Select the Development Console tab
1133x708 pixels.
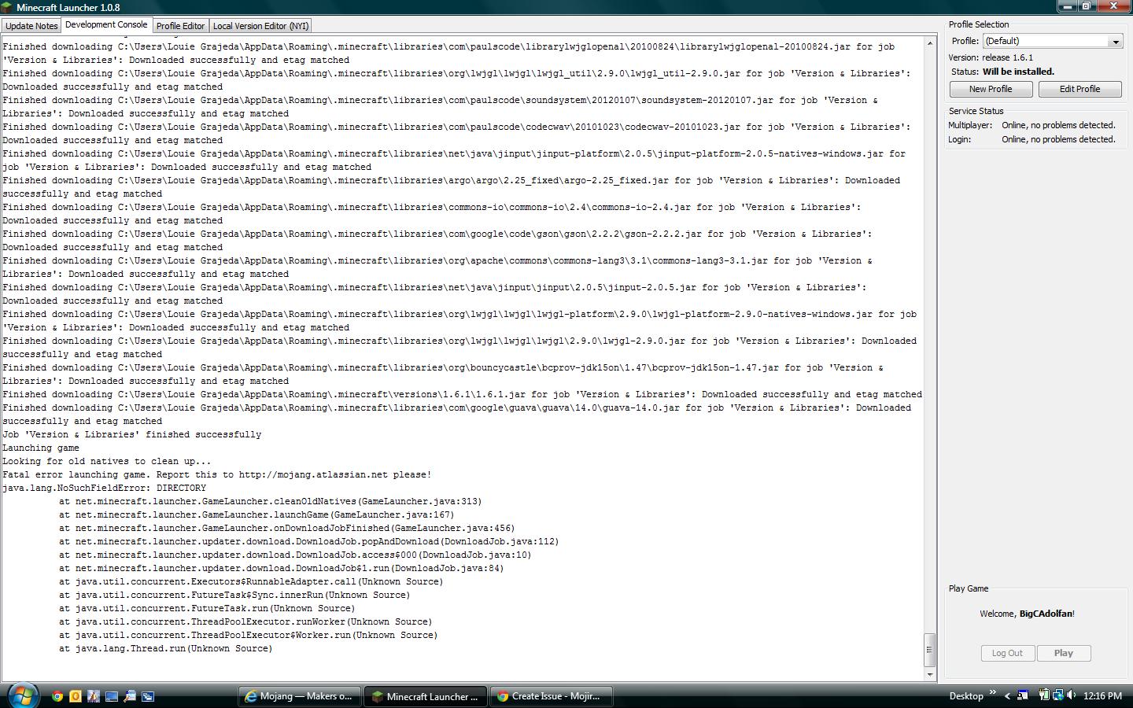pos(106,25)
